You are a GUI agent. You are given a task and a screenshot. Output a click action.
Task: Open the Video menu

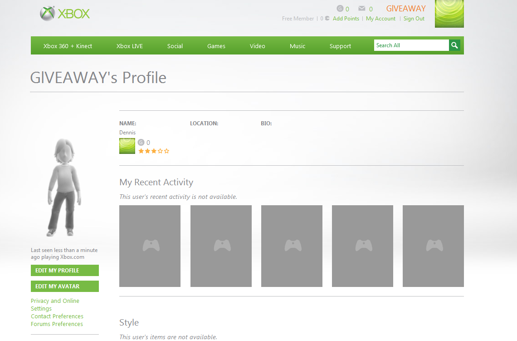point(258,46)
